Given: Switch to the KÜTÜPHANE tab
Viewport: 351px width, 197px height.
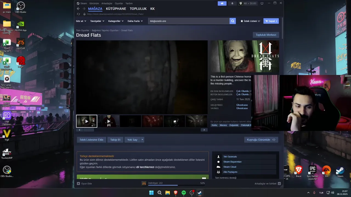Looking at the screenshot, I should click(116, 9).
